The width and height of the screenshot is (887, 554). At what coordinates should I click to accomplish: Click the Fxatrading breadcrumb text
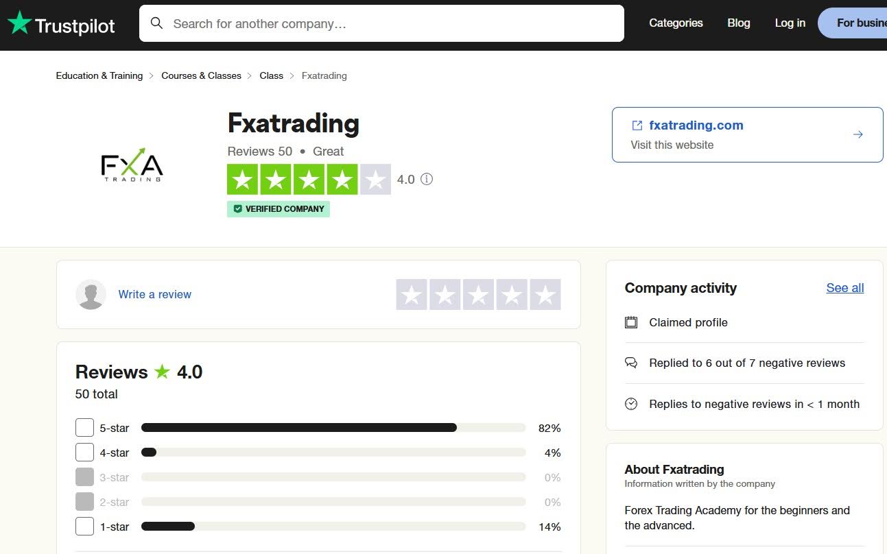(324, 75)
